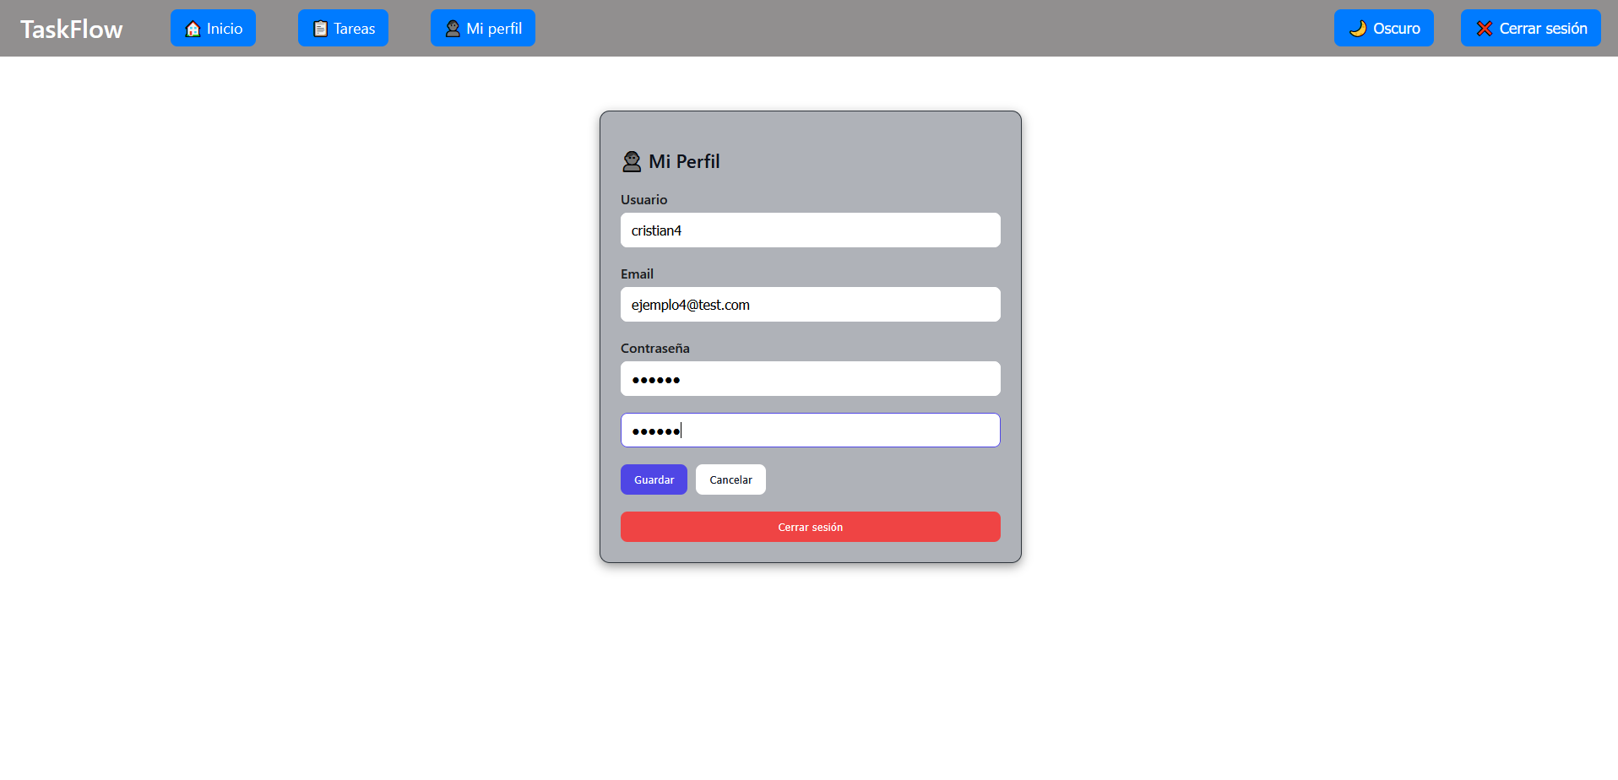Click the Cancelar button
Viewport: 1618px width, 780px height.
click(x=730, y=479)
